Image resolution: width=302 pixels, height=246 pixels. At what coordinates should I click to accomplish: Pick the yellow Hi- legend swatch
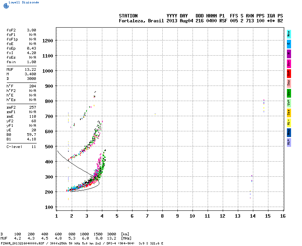[x=289, y=123]
